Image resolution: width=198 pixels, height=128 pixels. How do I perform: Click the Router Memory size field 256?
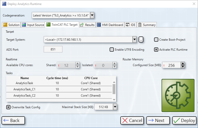coord(172,65)
